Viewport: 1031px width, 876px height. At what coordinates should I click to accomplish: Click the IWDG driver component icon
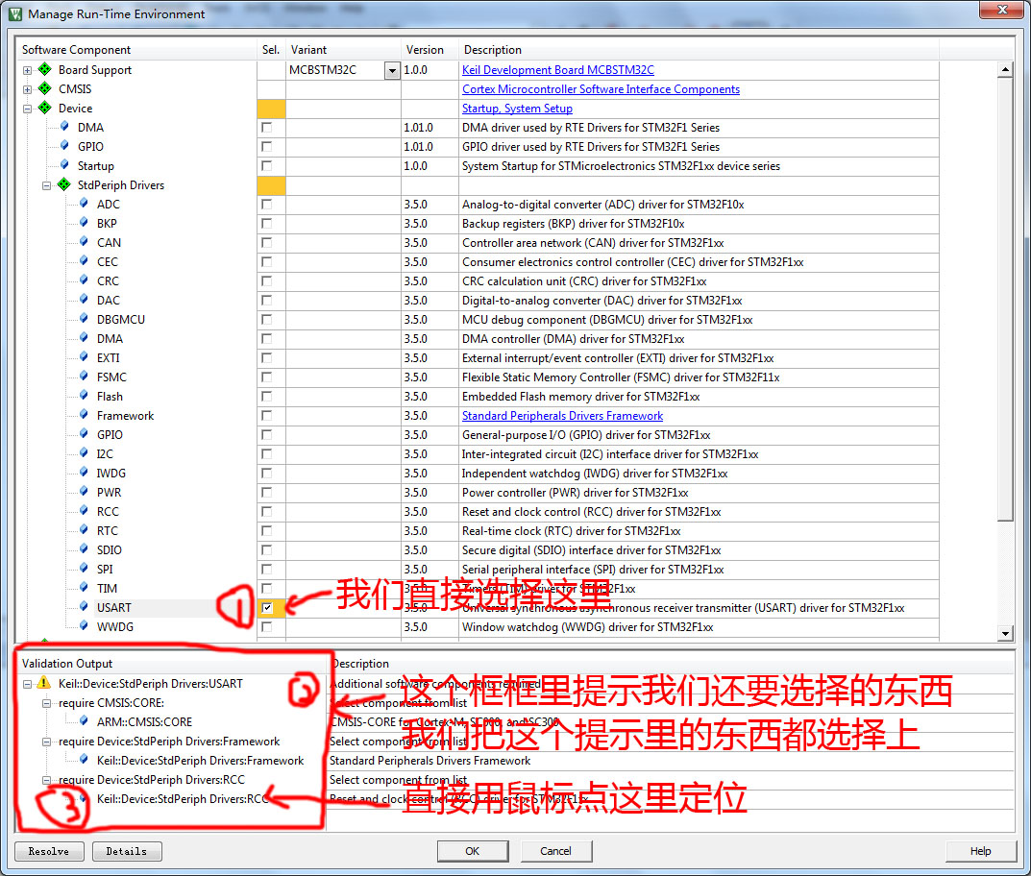(x=84, y=472)
